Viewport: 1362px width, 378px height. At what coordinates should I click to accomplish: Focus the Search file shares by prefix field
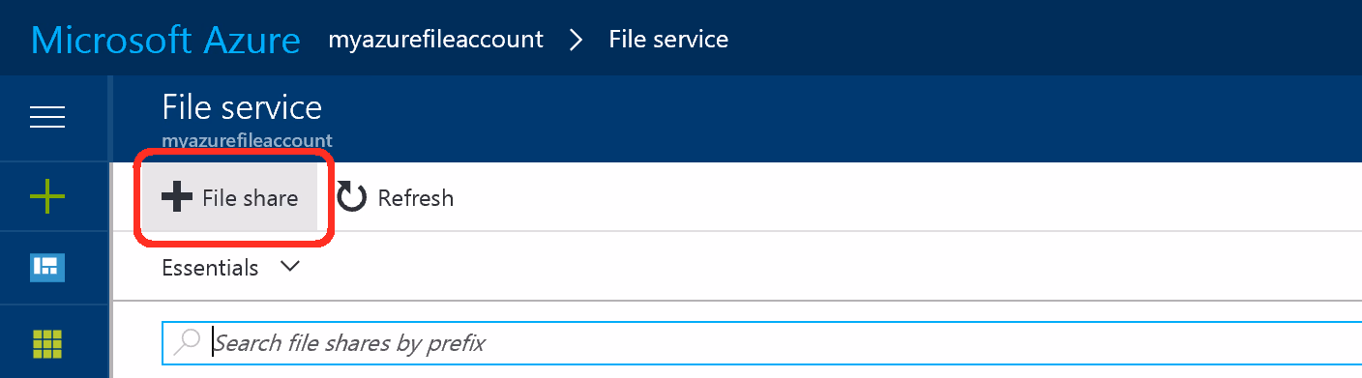pyautogui.click(x=762, y=342)
